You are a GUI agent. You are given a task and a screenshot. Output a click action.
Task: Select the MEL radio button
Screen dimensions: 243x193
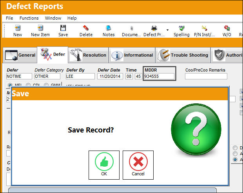(x=10, y=85)
